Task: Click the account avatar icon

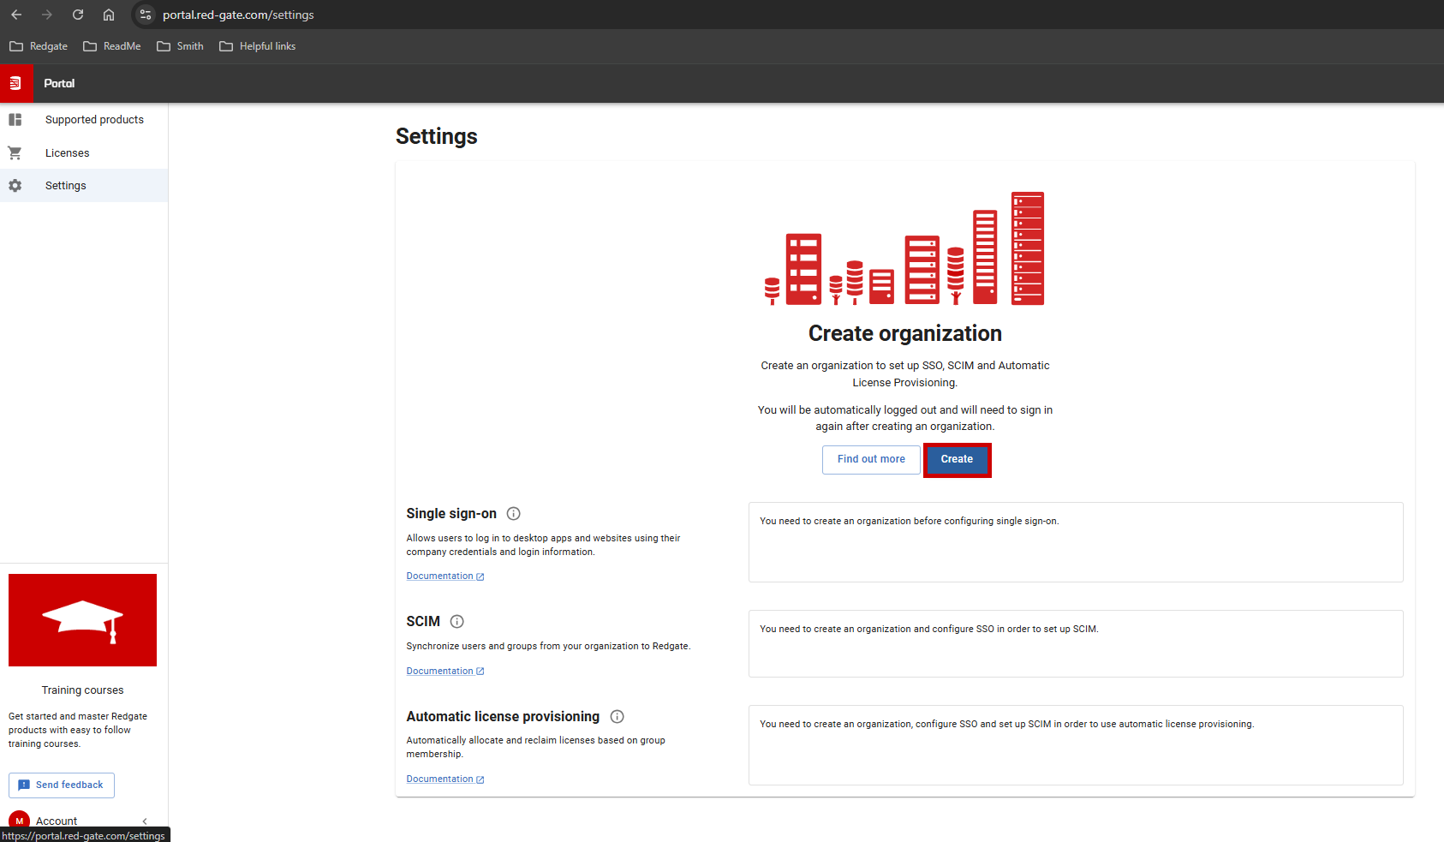Action: pos(19,821)
